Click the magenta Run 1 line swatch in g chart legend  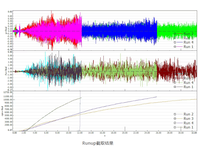[x=180, y=47]
